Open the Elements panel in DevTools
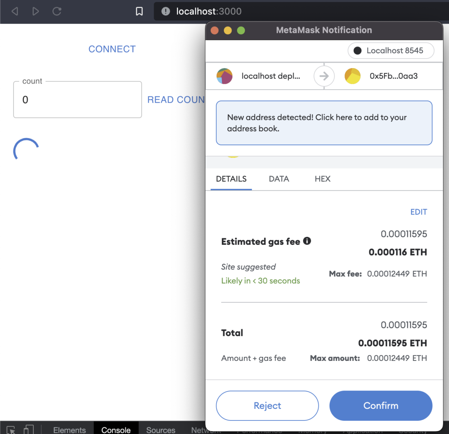Image resolution: width=449 pixels, height=434 pixels. [69, 430]
